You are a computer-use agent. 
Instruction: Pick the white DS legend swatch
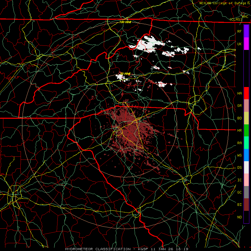[x=246, y=167]
